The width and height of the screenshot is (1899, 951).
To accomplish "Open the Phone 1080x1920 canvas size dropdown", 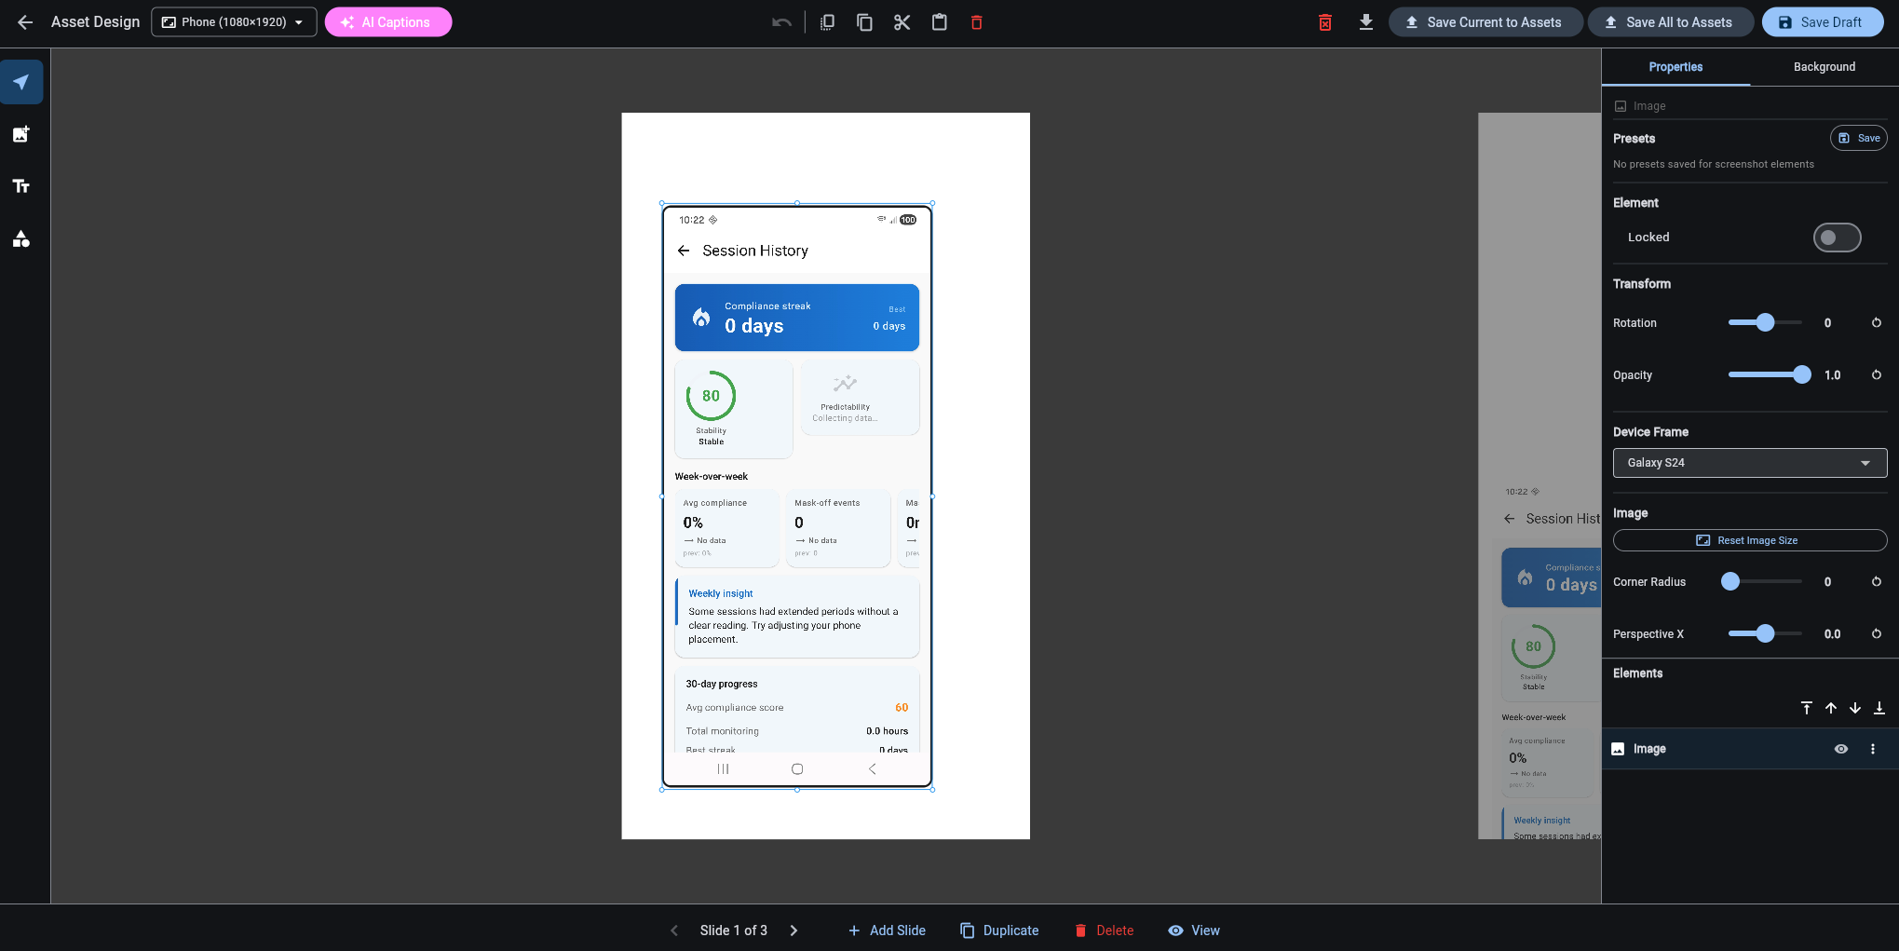I will (233, 21).
